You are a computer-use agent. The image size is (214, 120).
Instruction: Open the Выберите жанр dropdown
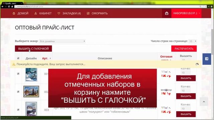click(62, 41)
